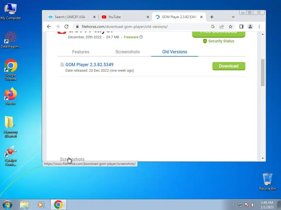Open the Chrome profile avatar
The image size is (281, 210).
tap(250, 27)
